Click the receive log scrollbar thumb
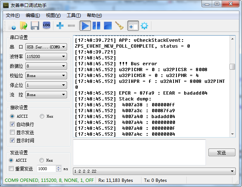The image size is (242, 187). (x=232, y=67)
